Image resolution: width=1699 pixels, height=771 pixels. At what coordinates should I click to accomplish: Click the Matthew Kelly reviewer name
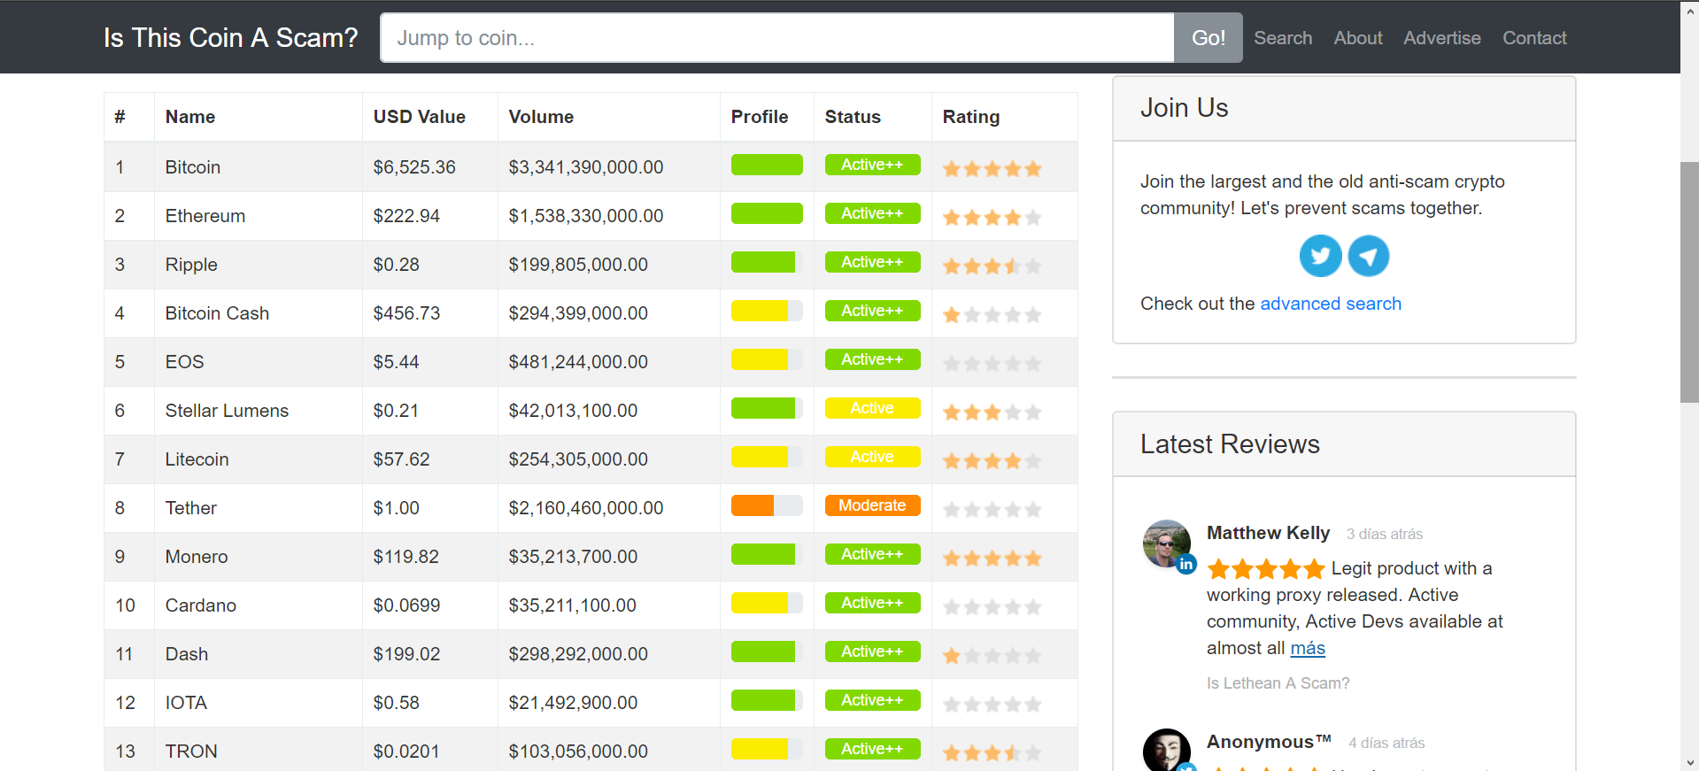click(1268, 533)
